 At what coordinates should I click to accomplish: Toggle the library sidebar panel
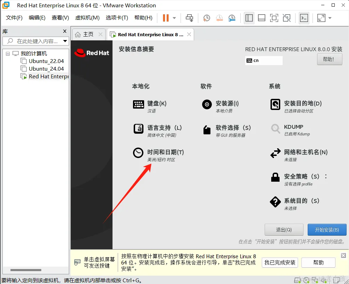tap(249, 18)
